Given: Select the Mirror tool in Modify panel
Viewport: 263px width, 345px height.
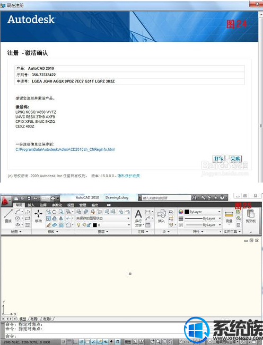Looking at the screenshot, I should [x=61, y=218].
